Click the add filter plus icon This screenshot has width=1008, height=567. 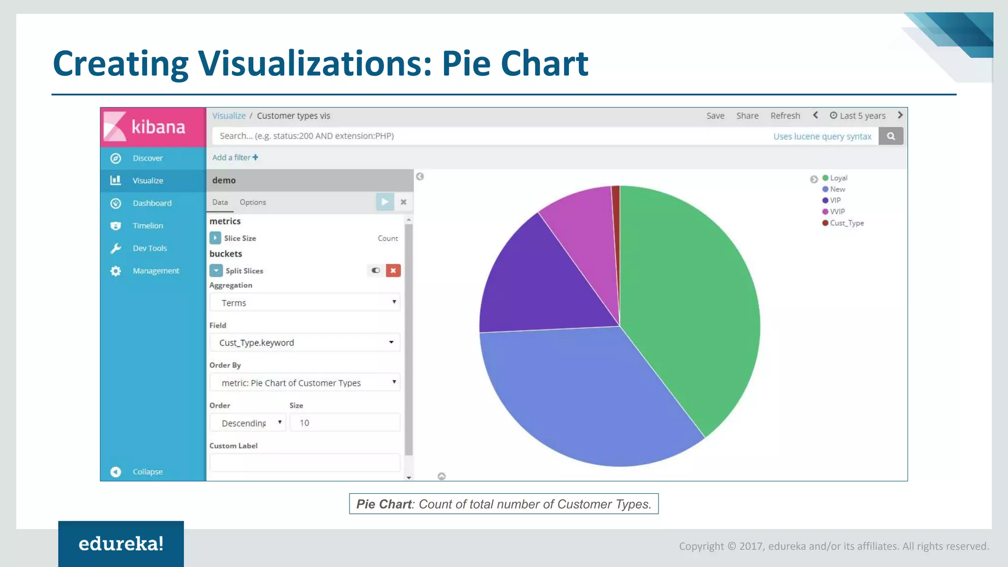pyautogui.click(x=255, y=157)
